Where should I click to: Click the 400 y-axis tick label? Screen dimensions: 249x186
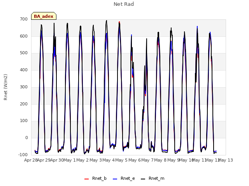tap(24, 70)
